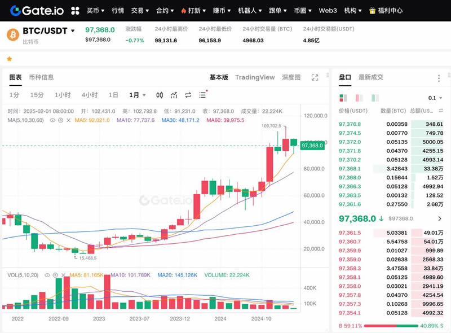Click the arrow next to $97368.0
The width and height of the screenshot is (451, 333).
440,218
